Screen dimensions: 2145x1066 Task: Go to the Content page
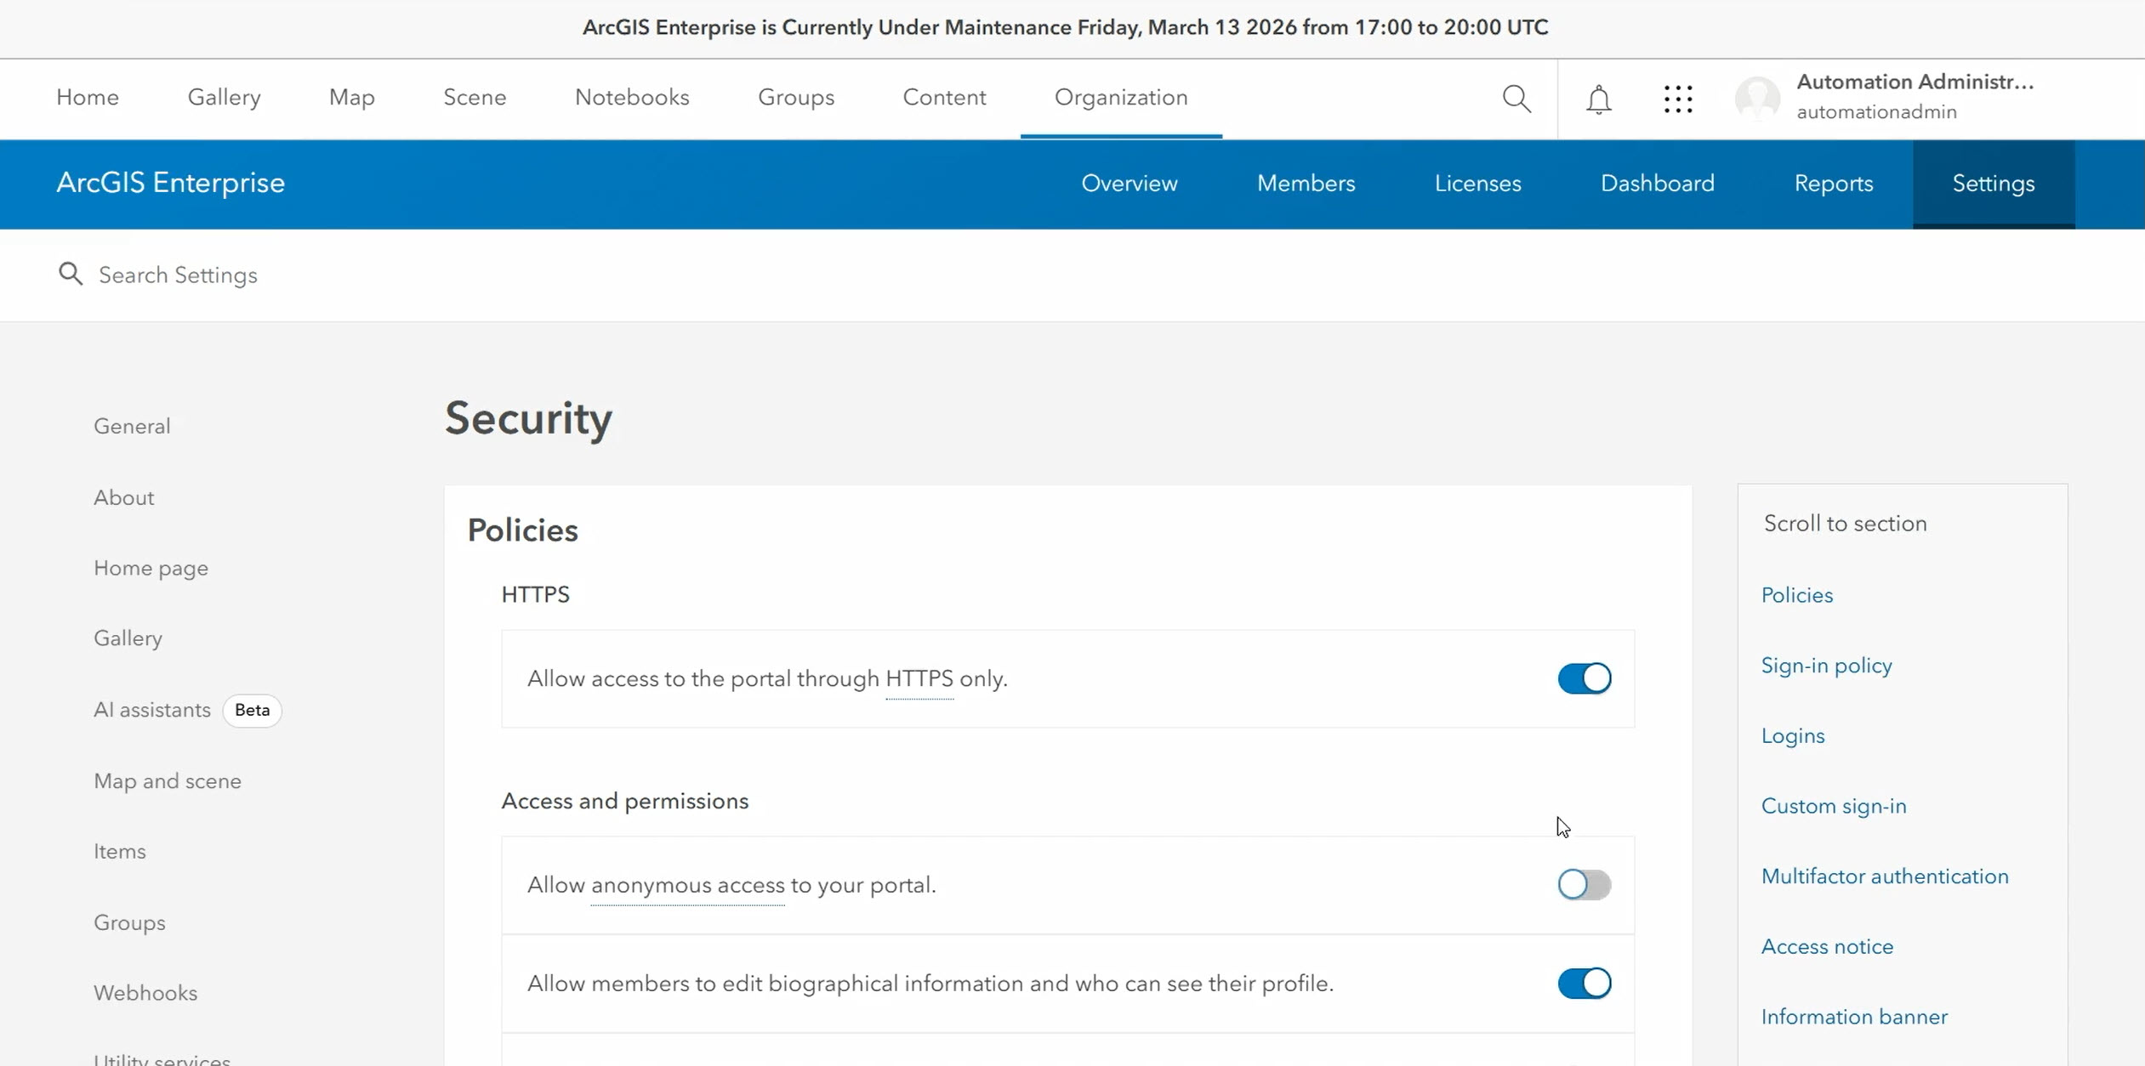pos(944,97)
